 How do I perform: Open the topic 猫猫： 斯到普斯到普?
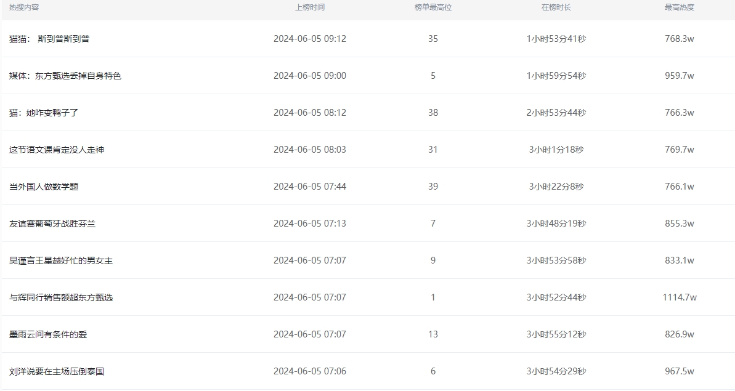coord(49,39)
